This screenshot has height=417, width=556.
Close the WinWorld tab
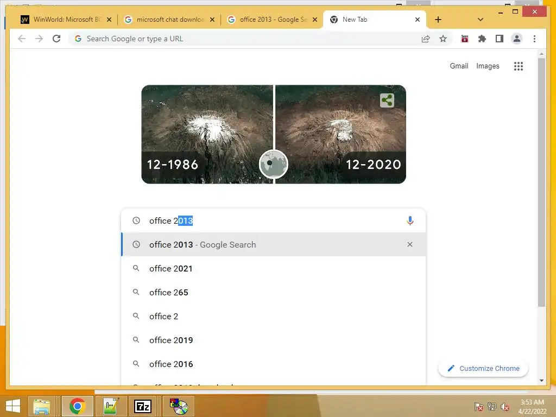[x=109, y=20]
